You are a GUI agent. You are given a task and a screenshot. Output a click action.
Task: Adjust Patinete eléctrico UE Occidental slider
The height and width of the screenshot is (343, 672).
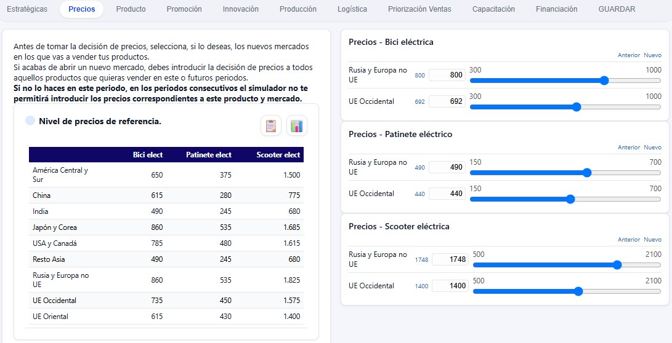[565, 199]
